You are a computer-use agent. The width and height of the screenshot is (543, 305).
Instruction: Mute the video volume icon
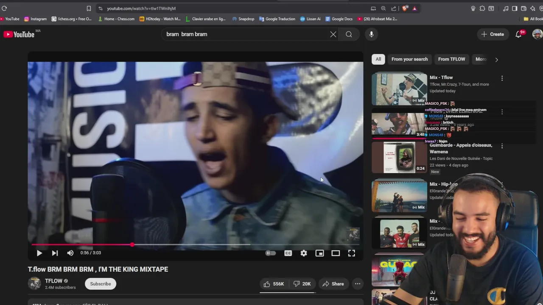tap(70, 253)
